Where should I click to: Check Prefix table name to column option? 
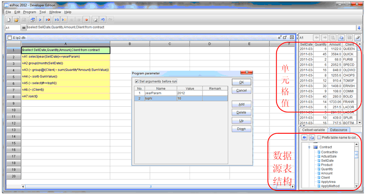coord(319,138)
